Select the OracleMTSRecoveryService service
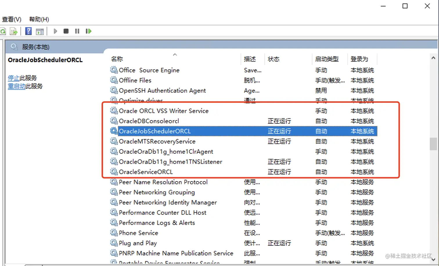Viewport: 439px width, 266px height. (243, 141)
